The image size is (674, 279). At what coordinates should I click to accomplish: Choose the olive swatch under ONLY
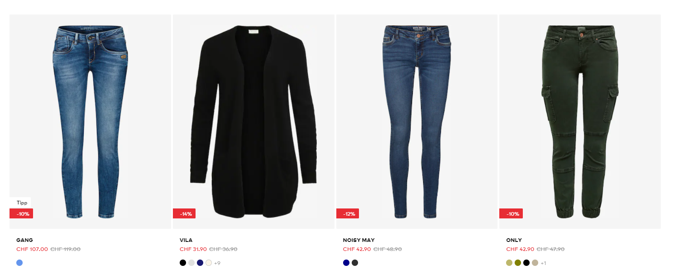tap(518, 263)
